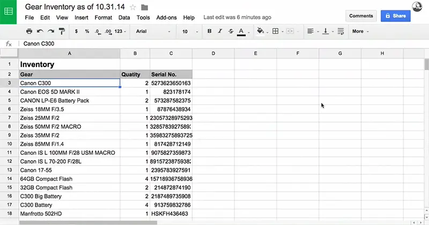
Task: Select column B header
Action: tap(135, 54)
